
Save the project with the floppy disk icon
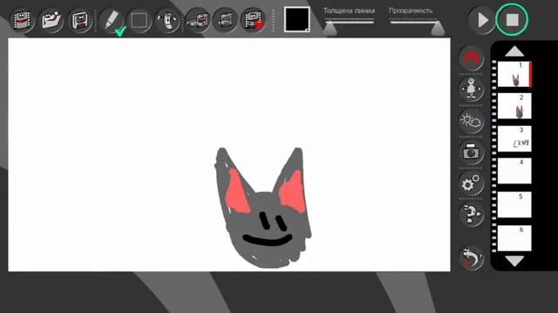click(x=79, y=20)
